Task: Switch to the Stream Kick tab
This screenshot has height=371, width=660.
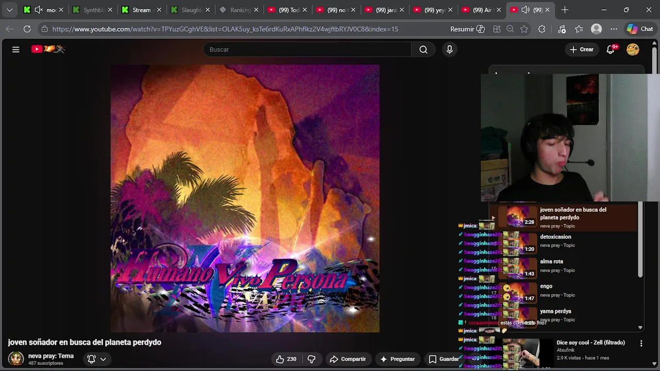Action: click(142, 10)
